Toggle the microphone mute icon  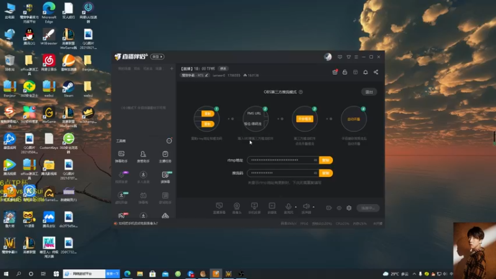tap(288, 206)
